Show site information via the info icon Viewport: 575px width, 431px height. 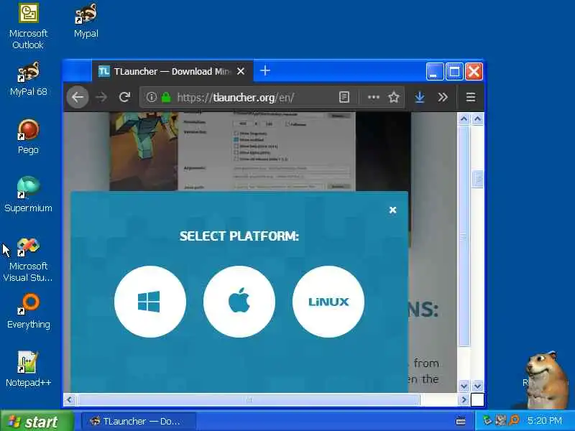152,97
